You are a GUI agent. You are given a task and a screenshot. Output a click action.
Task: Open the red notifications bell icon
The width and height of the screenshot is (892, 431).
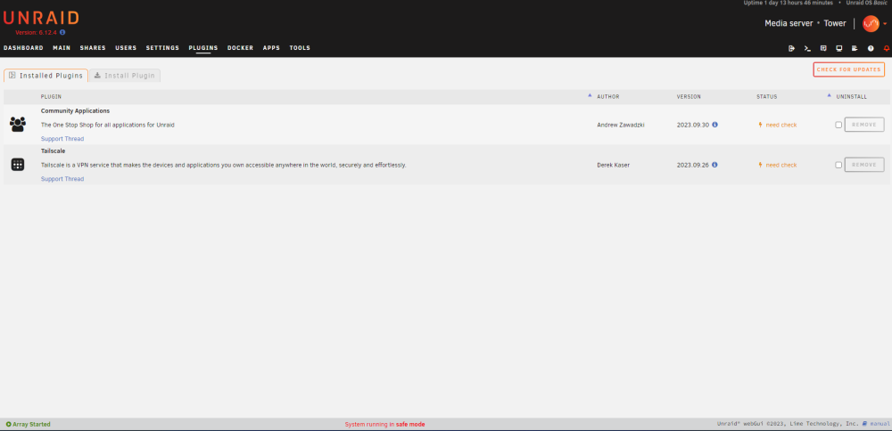pyautogui.click(x=887, y=49)
